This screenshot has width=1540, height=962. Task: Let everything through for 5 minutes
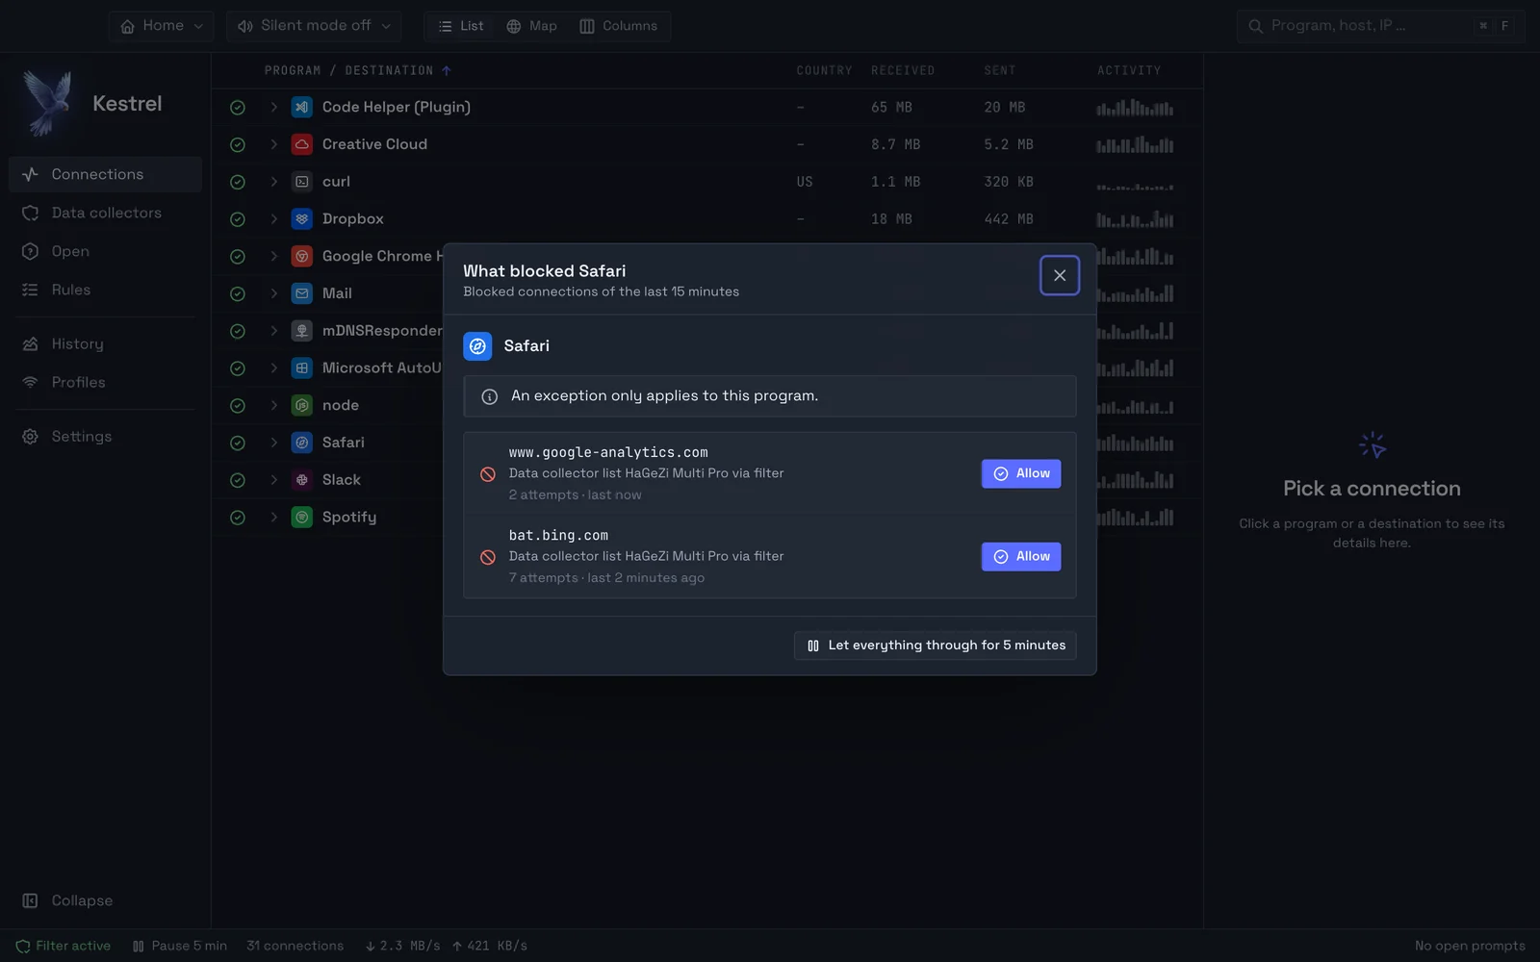click(936, 646)
